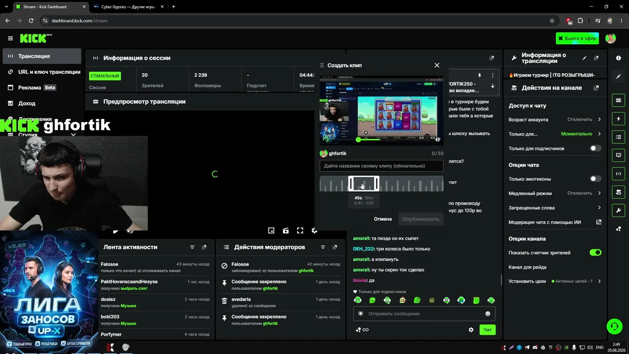Open the stream signal widget in right rail
Viewport: 629px width, 354px height.
(x=618, y=174)
